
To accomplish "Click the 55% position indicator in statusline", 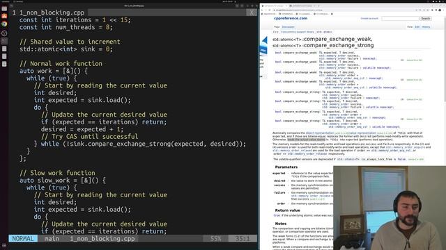I will coord(215,239).
